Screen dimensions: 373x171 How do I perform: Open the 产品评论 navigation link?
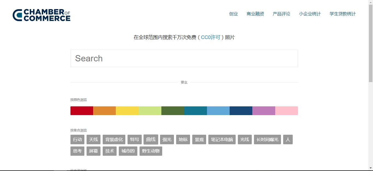coord(281,14)
